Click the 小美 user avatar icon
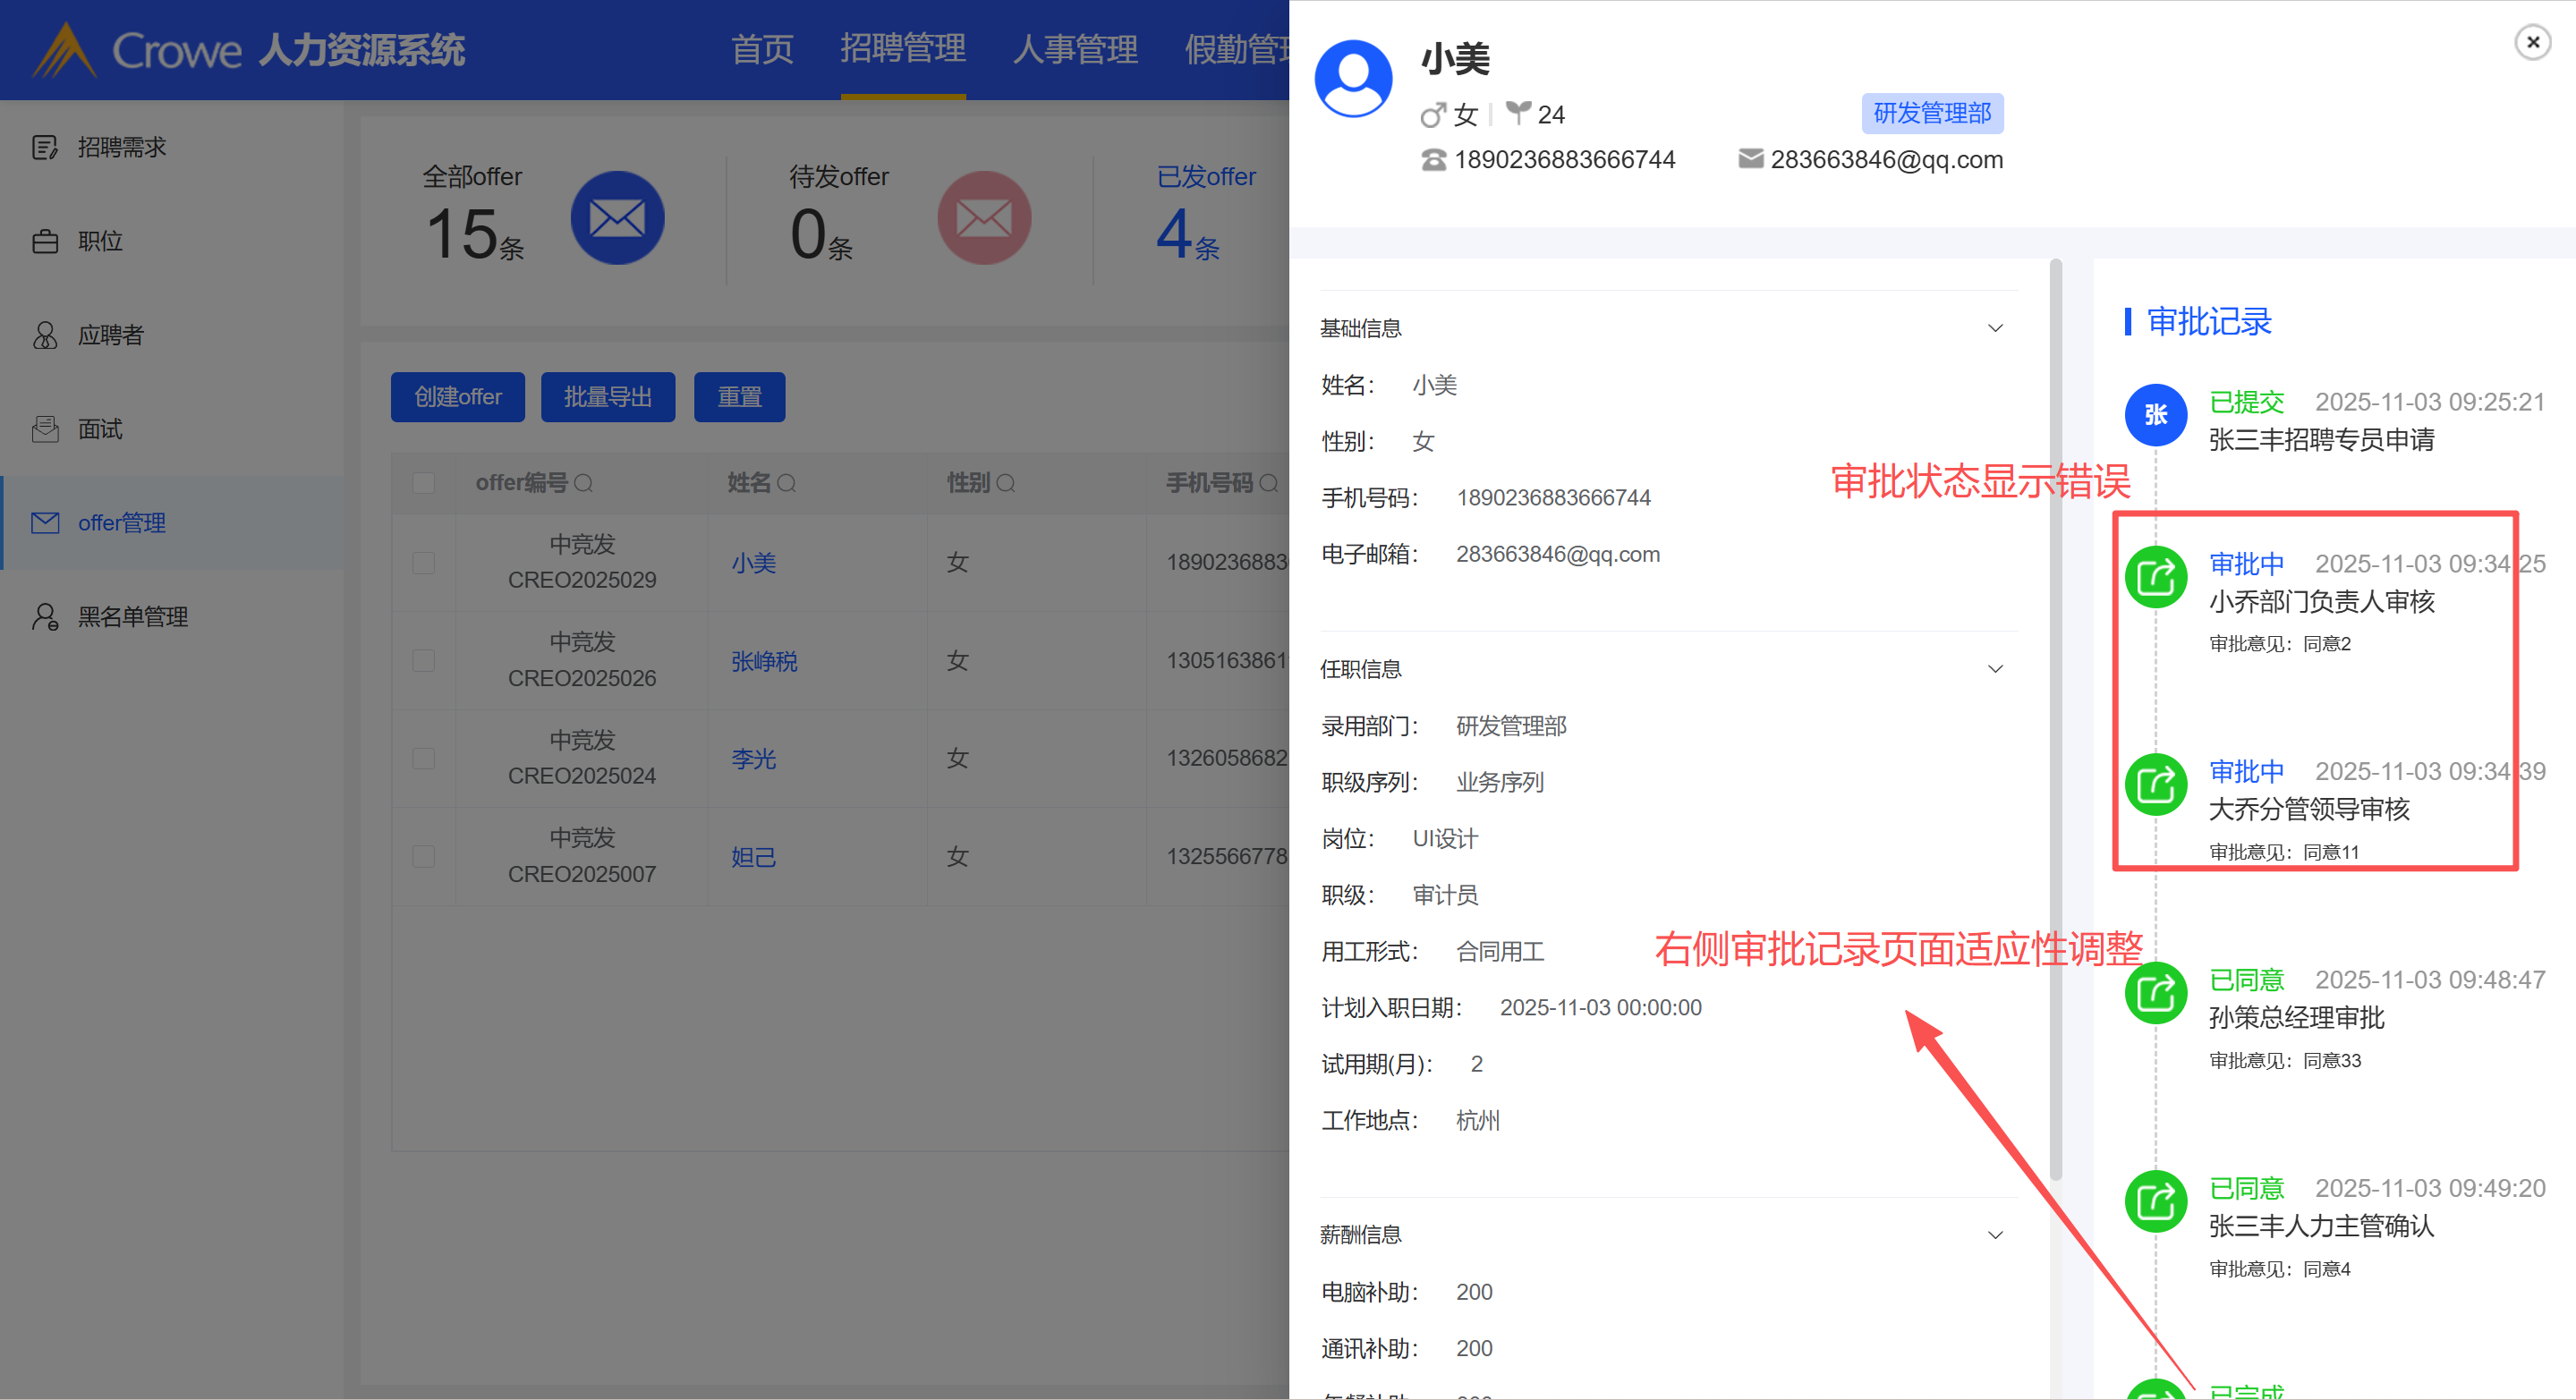This screenshot has height=1400, width=2576. (x=1353, y=79)
